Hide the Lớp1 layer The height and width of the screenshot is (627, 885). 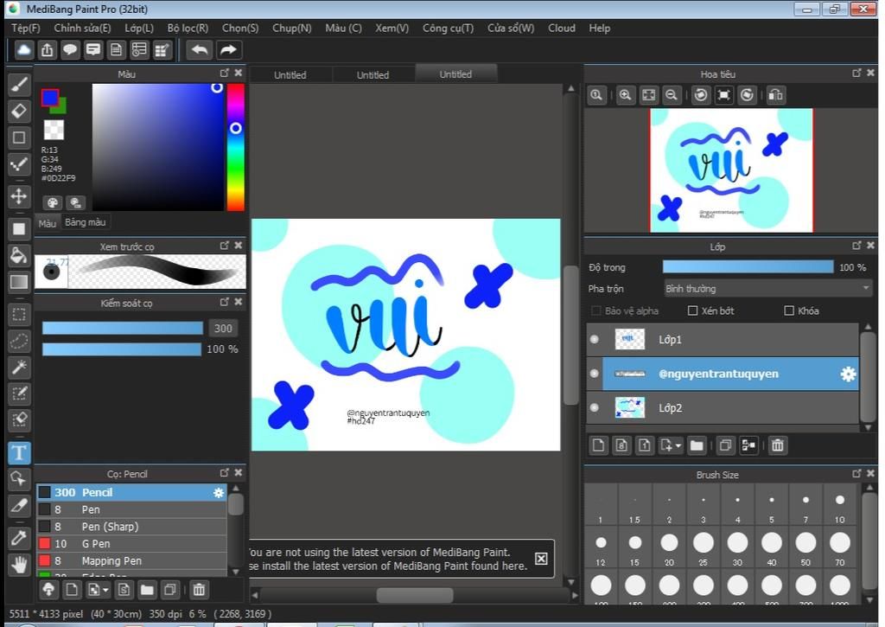[595, 340]
